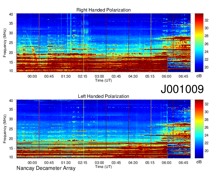212x172 pixels.
Task: Click the 22 dB value on Right Handed colorbar
Action: click(x=206, y=60)
